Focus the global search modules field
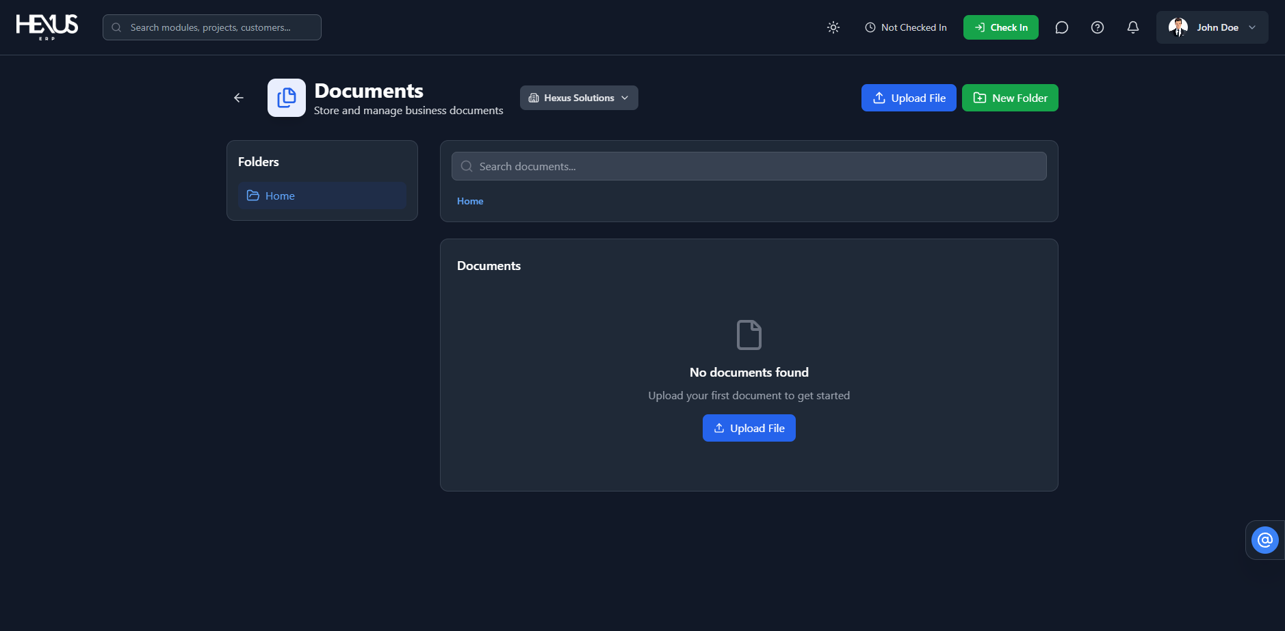The image size is (1285, 631). 212,27
